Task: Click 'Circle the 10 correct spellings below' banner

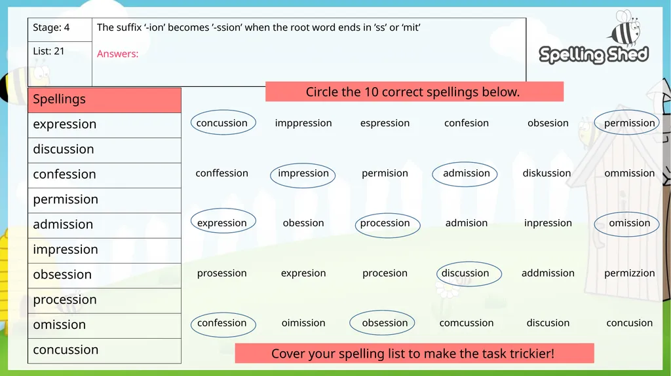Action: pyautogui.click(x=414, y=92)
